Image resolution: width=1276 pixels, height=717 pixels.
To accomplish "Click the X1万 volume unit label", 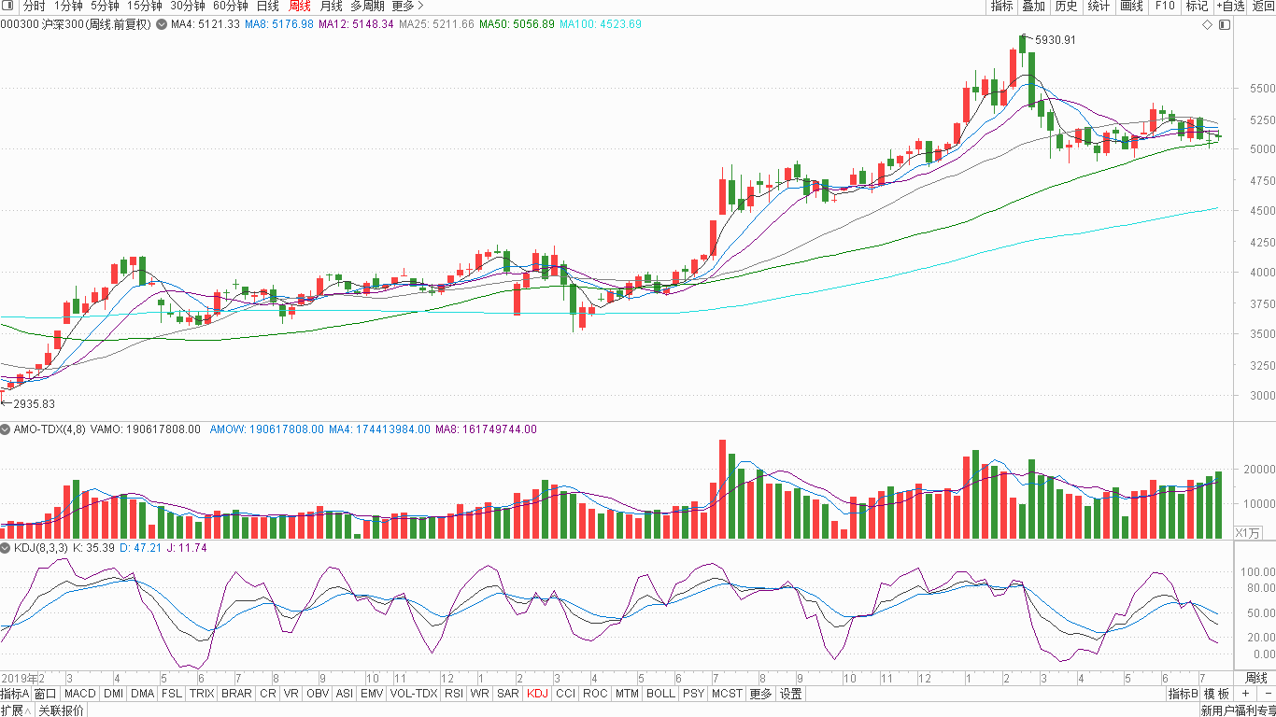I will (1248, 532).
